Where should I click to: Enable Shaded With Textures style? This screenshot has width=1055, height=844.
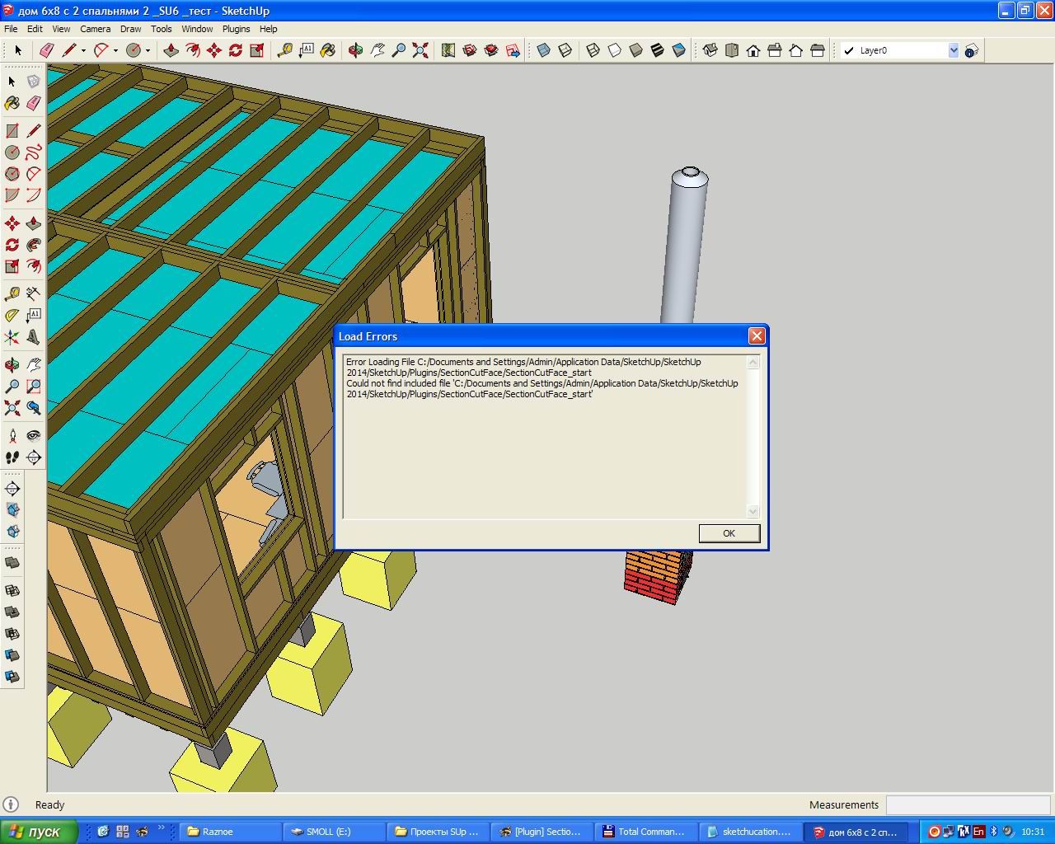click(x=657, y=50)
